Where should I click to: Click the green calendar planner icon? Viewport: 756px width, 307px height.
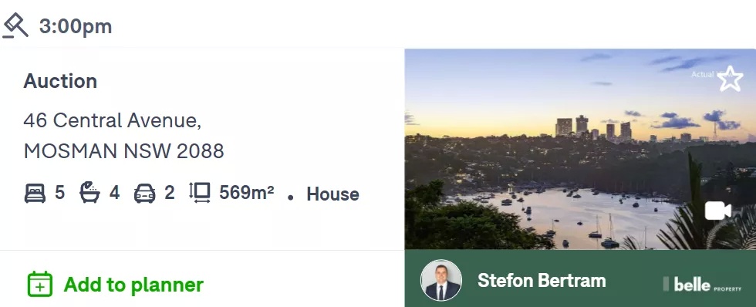[40, 284]
